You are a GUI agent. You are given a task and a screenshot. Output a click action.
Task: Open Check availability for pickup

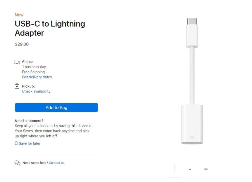pos(36,91)
